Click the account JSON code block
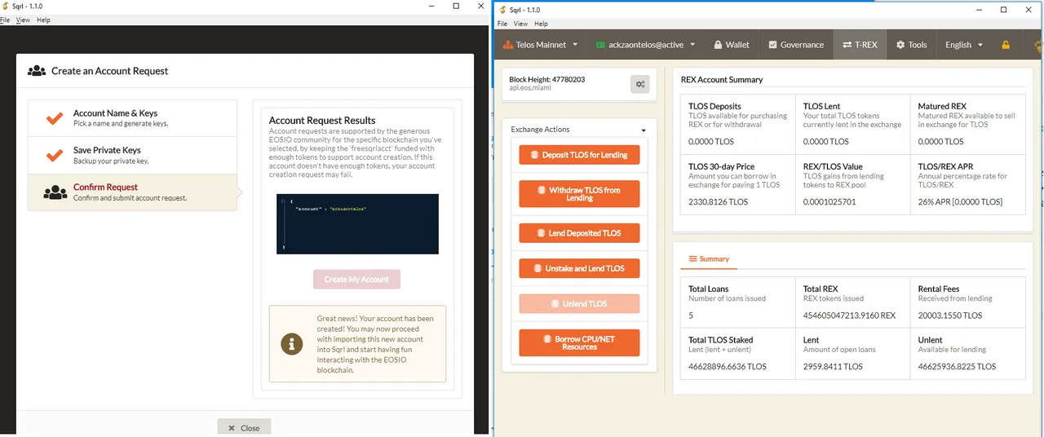The image size is (1044, 437). 357,223
